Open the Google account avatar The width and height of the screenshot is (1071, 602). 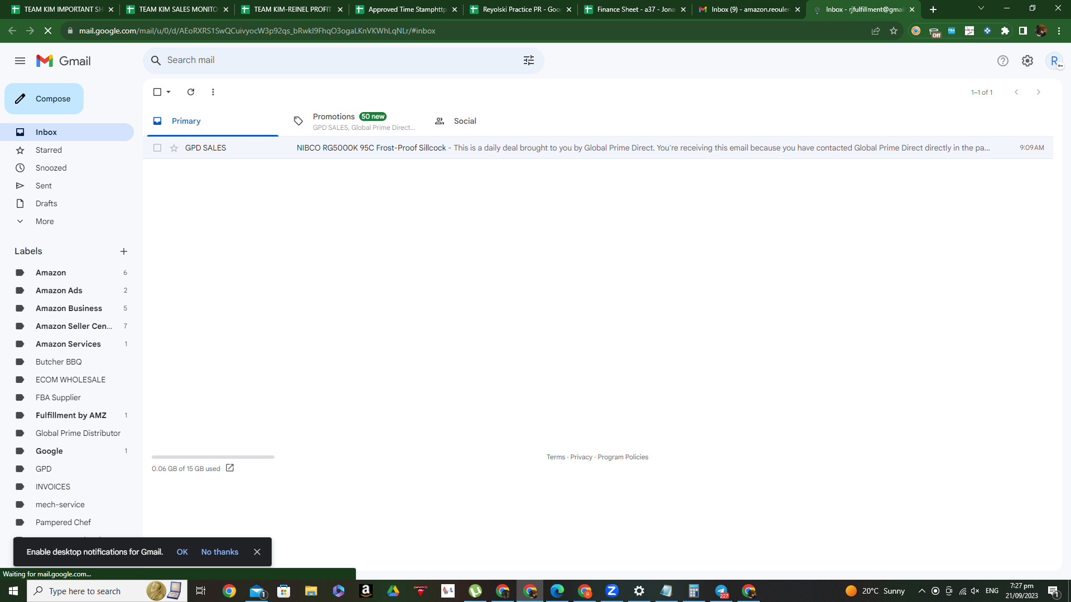point(1054,61)
